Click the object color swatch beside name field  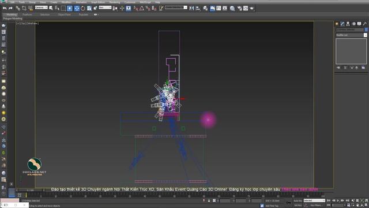366,29
